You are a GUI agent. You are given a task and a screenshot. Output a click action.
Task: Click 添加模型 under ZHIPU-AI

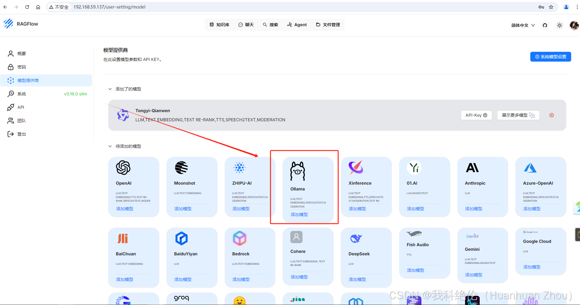point(241,209)
